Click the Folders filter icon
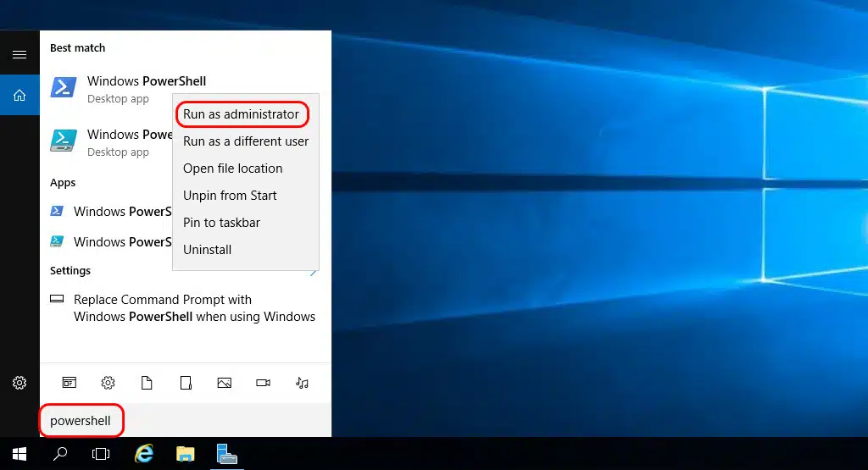 [x=186, y=383]
